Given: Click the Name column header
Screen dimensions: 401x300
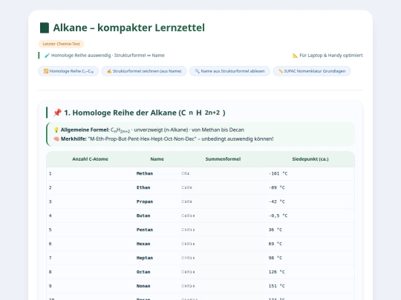Looking at the screenshot, I should coord(157,159).
